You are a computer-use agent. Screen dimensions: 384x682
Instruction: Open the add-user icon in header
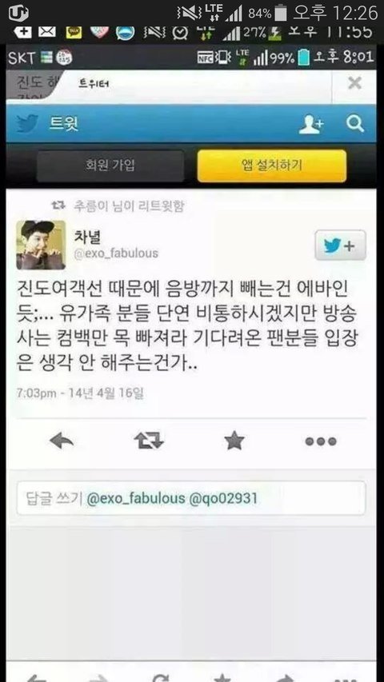tap(311, 125)
